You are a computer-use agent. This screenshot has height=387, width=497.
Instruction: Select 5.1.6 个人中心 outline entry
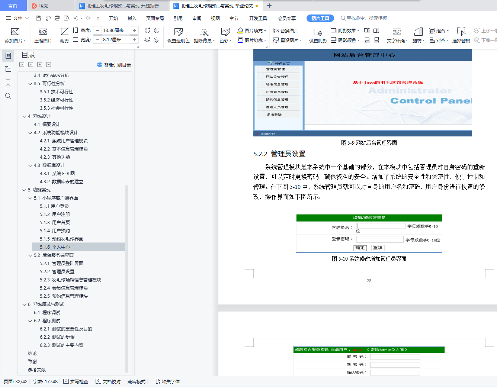pyautogui.click(x=78, y=247)
